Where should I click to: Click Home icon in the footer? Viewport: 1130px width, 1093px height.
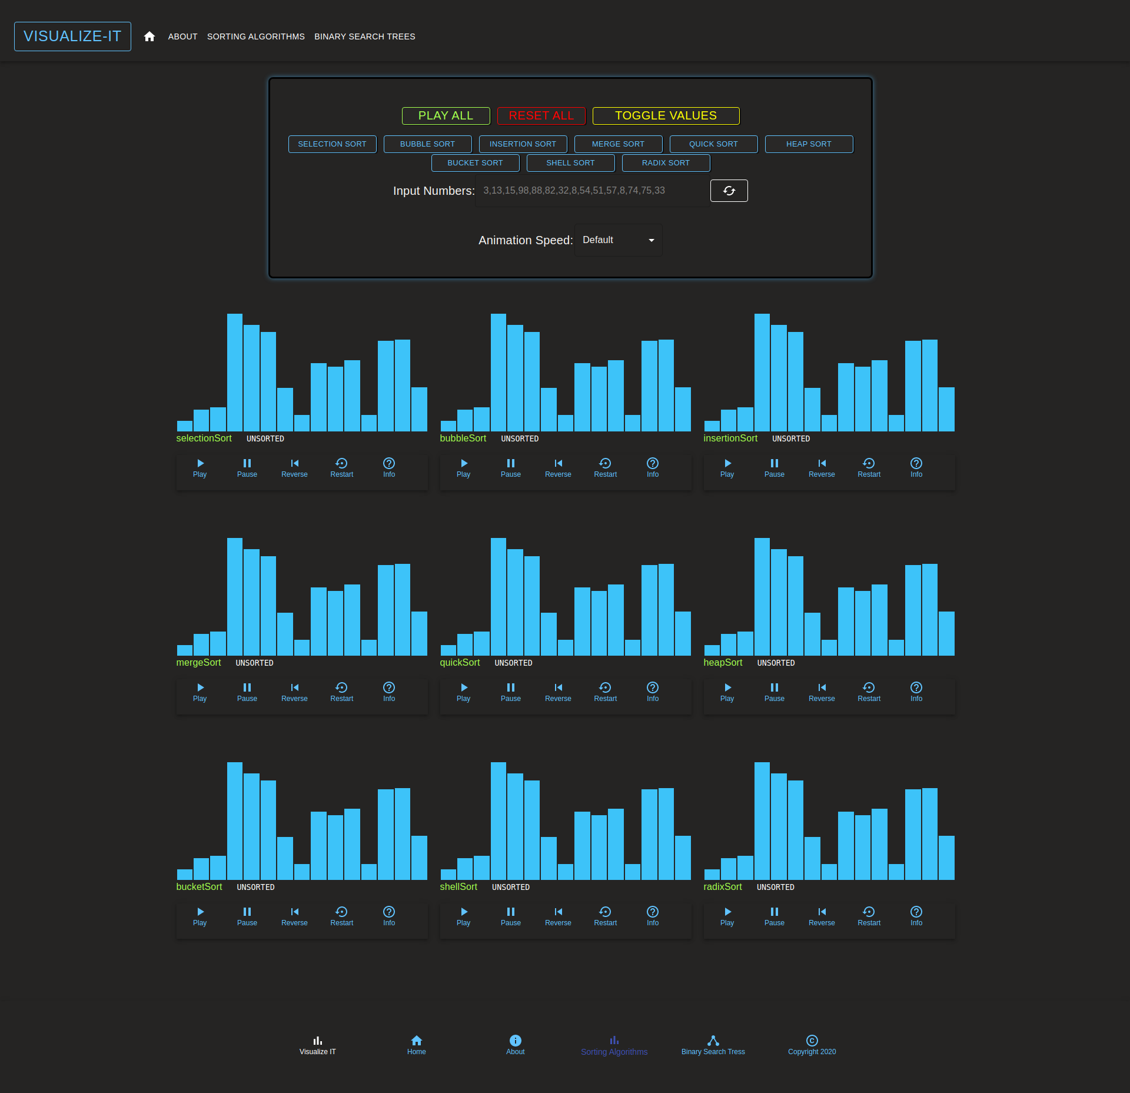coord(417,1045)
